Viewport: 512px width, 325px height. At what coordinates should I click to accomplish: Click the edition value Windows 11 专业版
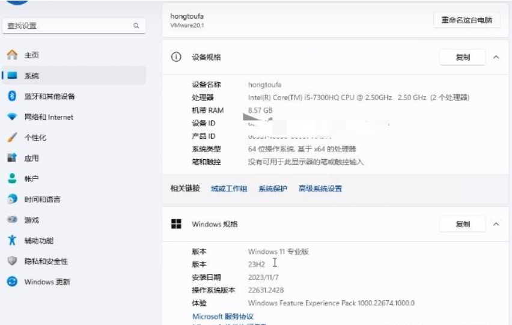tap(278, 252)
